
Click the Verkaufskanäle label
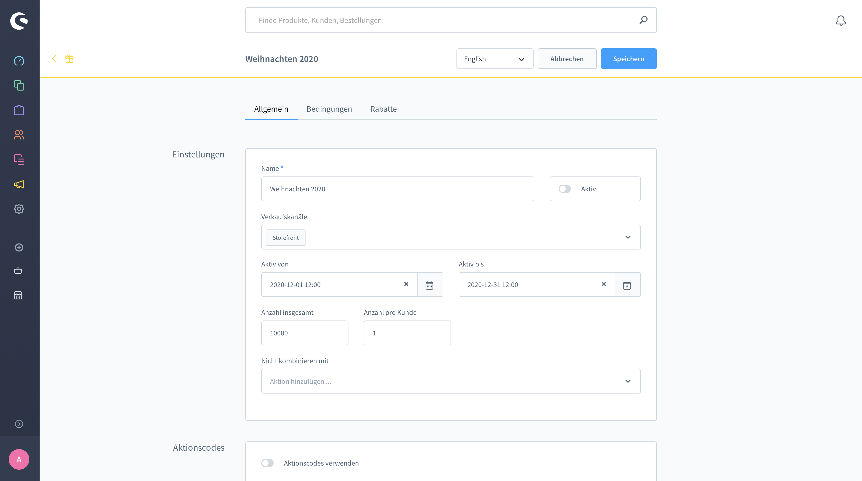pos(284,217)
